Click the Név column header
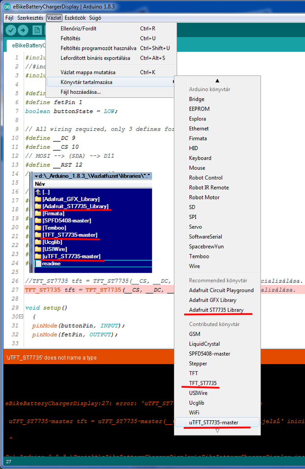 (93, 184)
